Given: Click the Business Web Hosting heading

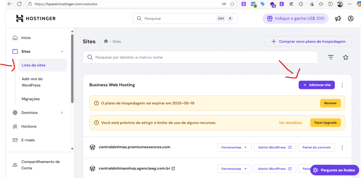Looking at the screenshot, I should click(112, 85).
